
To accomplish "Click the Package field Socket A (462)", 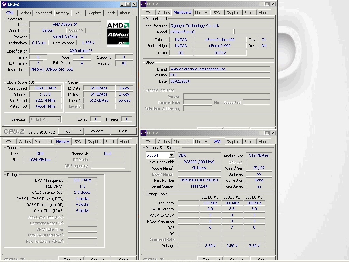I will [x=65, y=37].
